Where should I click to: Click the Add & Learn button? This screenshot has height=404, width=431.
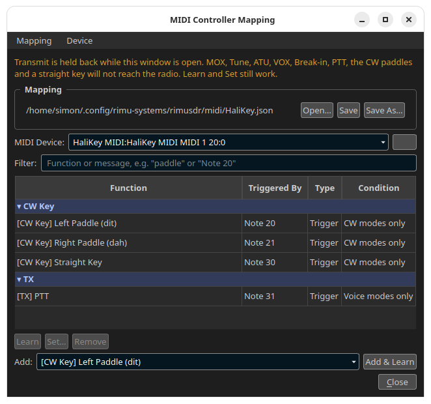coord(390,362)
